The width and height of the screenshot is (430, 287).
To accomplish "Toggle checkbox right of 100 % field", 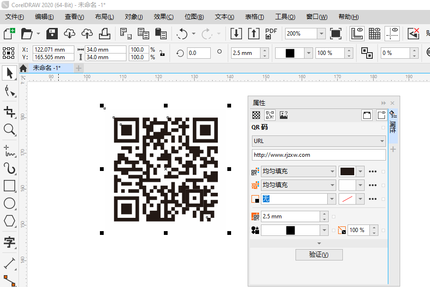I will (384, 230).
